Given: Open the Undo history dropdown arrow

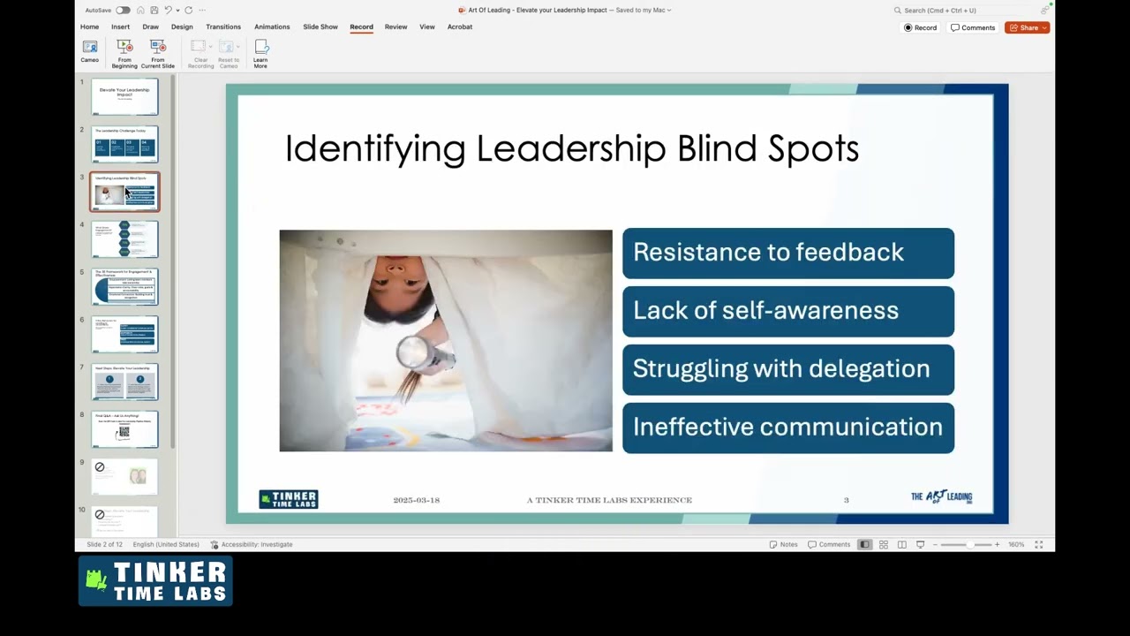Looking at the screenshot, I should click(x=177, y=11).
